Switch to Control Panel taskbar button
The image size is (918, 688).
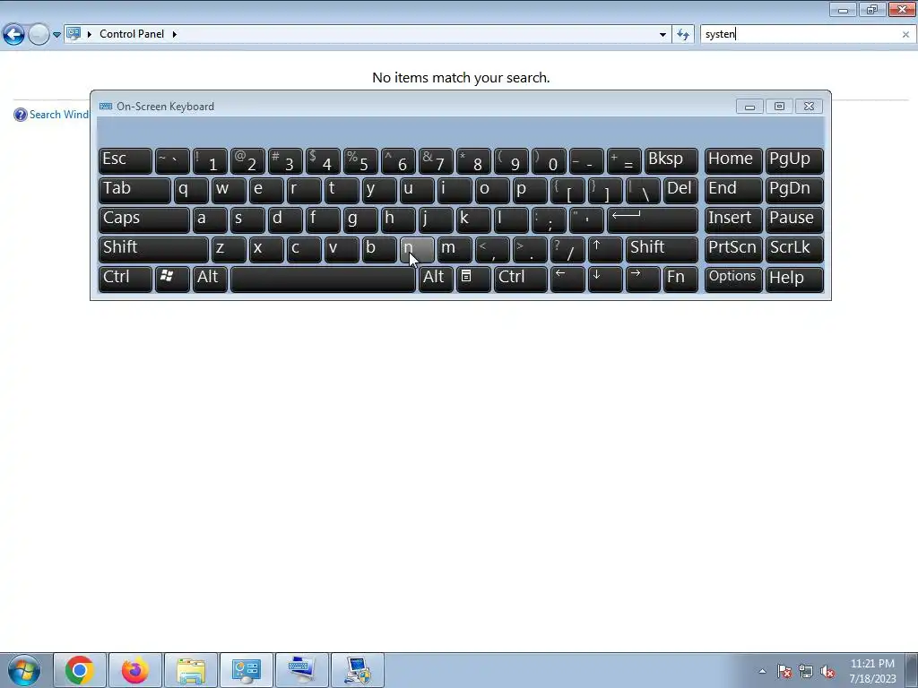tap(247, 670)
